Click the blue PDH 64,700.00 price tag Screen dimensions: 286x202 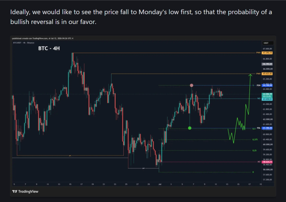267,85
